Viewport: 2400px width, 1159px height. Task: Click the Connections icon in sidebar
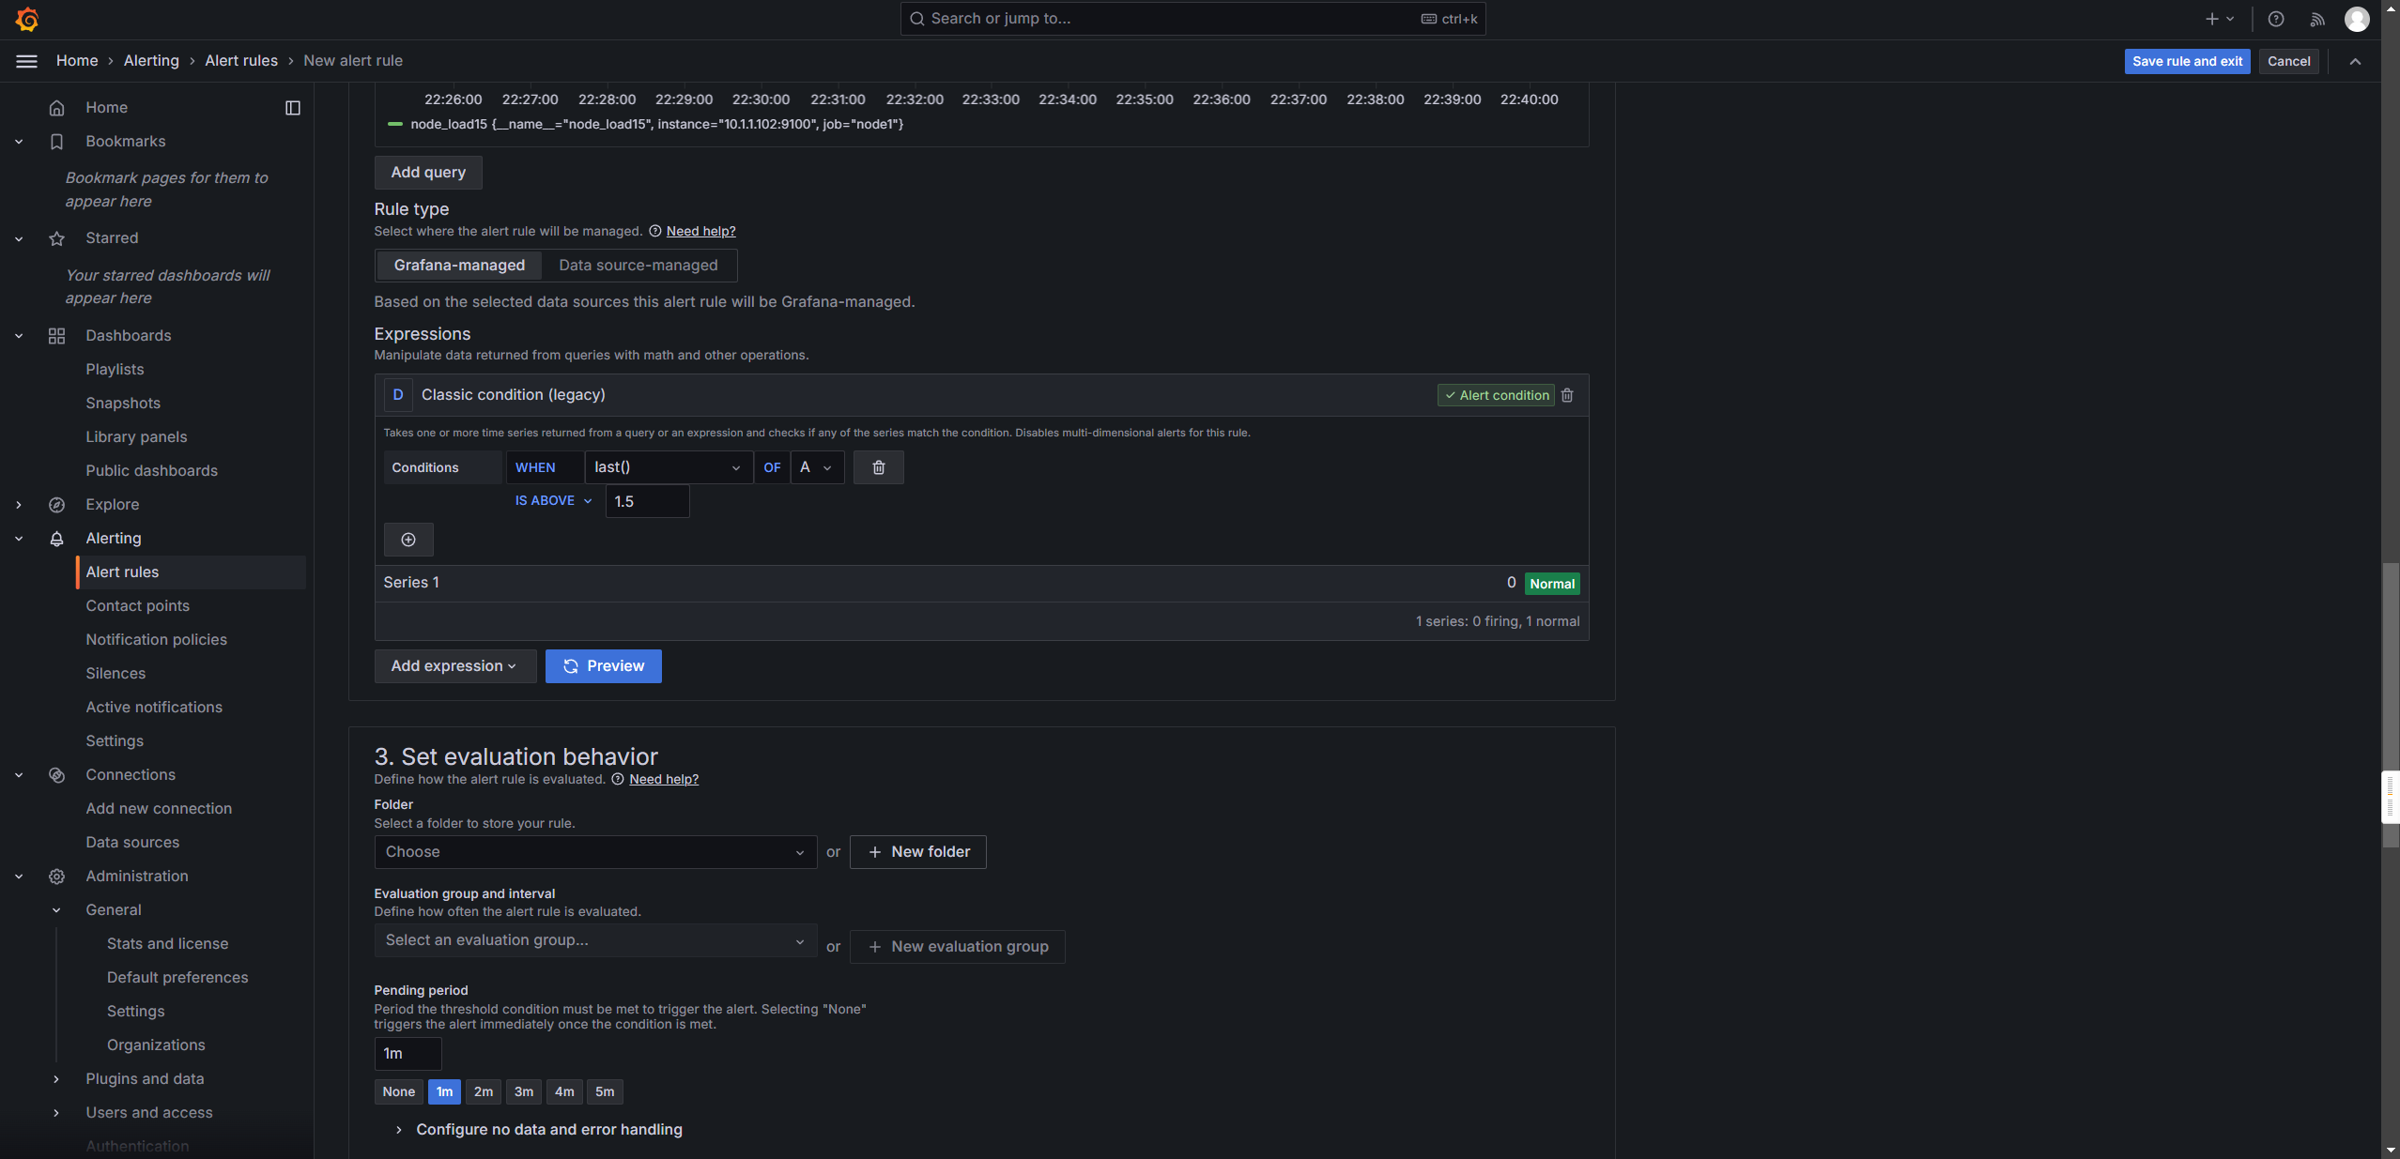(56, 775)
